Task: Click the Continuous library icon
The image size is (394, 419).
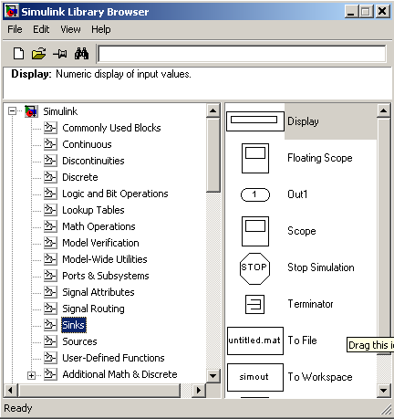Action: tap(50, 144)
